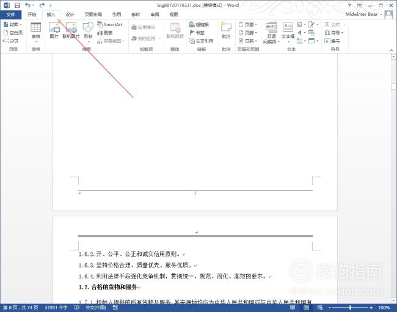Click the vertical scrollbar thumb
This screenshot has height=312, width=397.
click(393, 87)
